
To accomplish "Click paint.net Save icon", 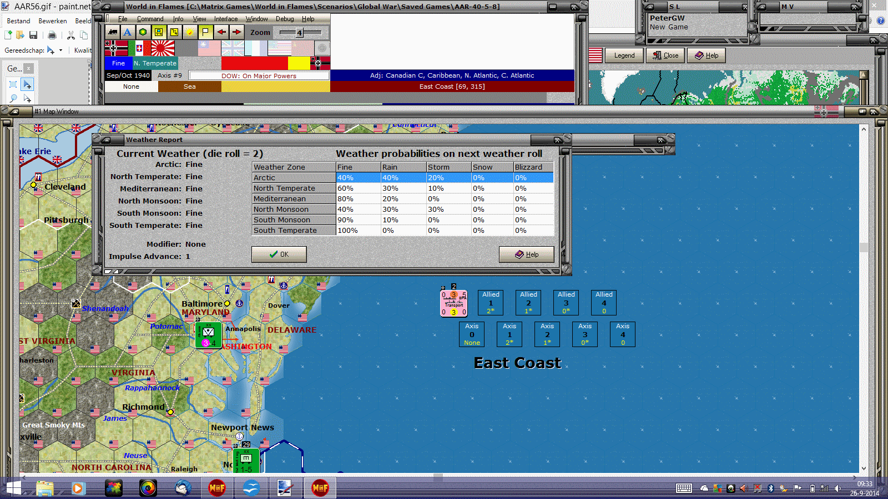I will click(33, 35).
